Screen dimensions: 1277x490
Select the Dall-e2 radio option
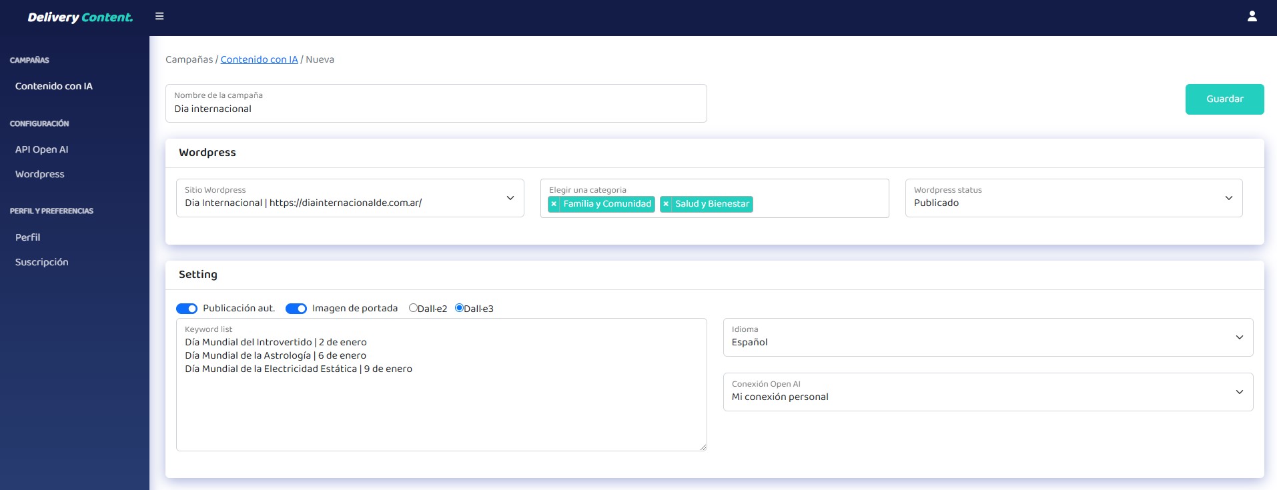tap(413, 308)
